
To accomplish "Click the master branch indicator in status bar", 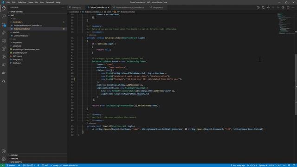I will [x=11, y=165].
